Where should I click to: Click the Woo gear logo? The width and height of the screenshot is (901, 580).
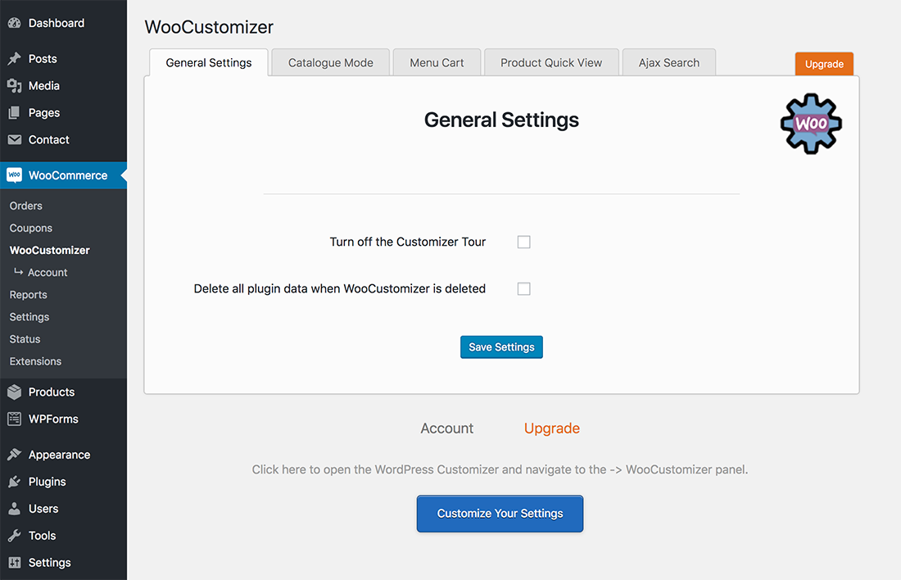pos(811,124)
